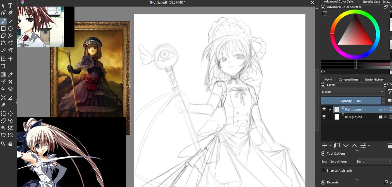The width and height of the screenshot is (392, 187).
Task: Open the layers hamburger options menu
Action: coord(389,101)
